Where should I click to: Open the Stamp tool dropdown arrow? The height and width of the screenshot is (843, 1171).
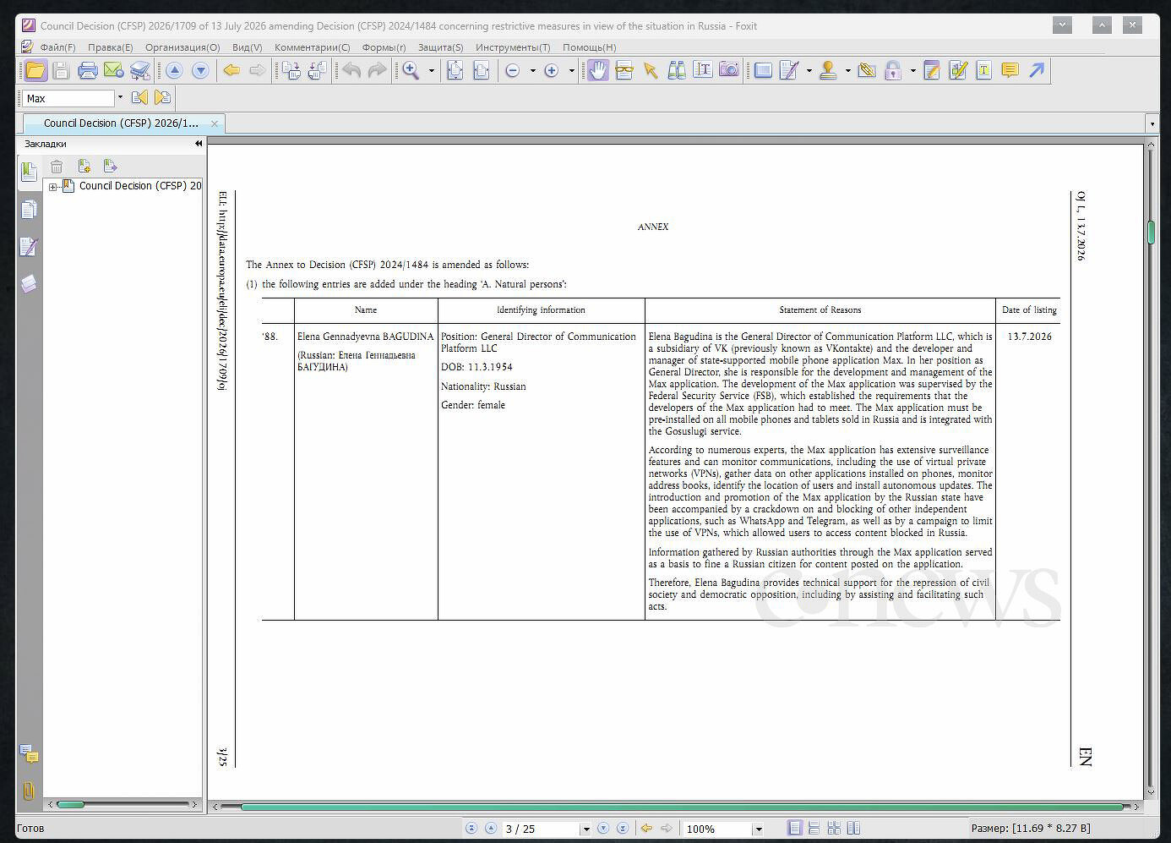coord(847,71)
